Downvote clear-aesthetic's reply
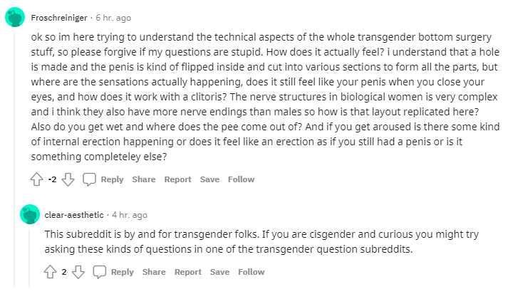The width and height of the screenshot is (513, 294). (x=79, y=272)
